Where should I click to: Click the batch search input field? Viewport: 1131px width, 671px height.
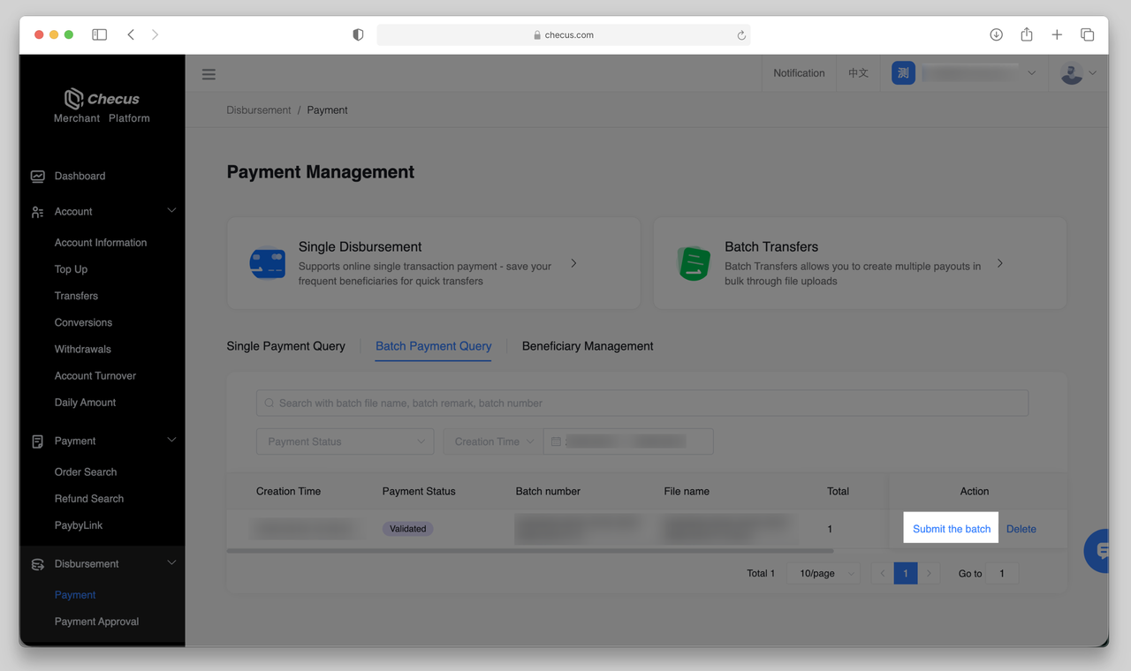tap(642, 403)
